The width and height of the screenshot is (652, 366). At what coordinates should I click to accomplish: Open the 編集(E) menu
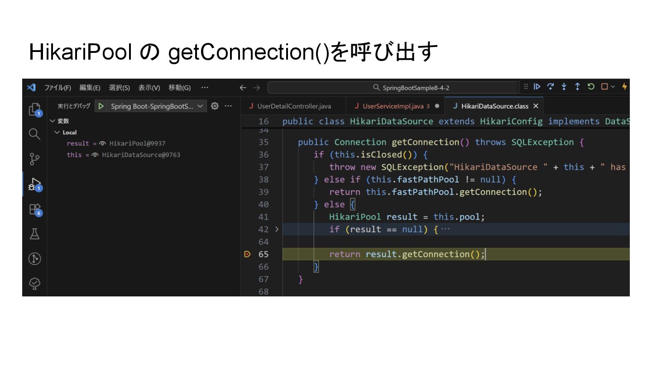(90, 88)
